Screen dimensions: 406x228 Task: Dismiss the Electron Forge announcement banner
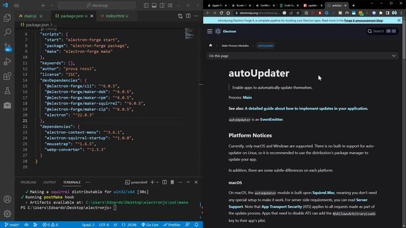(399, 20)
